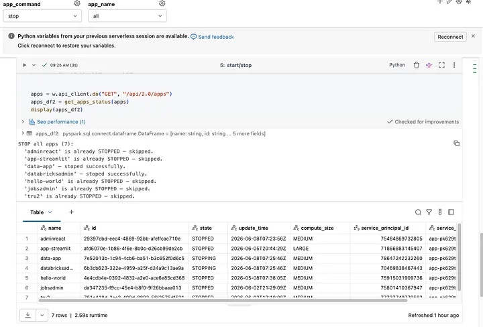Screen dimensions: 483x327
Task: Copy the cell output text
Action: point(457,143)
